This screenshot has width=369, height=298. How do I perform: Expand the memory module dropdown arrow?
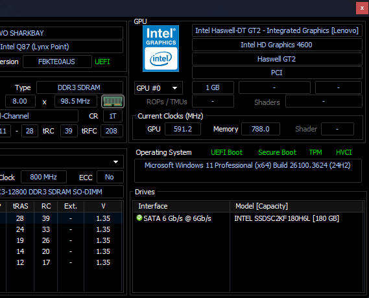[115, 162]
